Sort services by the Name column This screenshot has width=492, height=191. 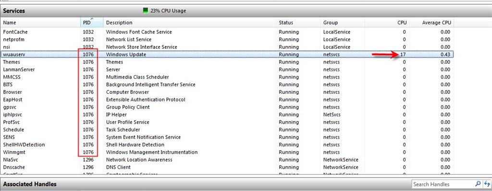pos(40,22)
